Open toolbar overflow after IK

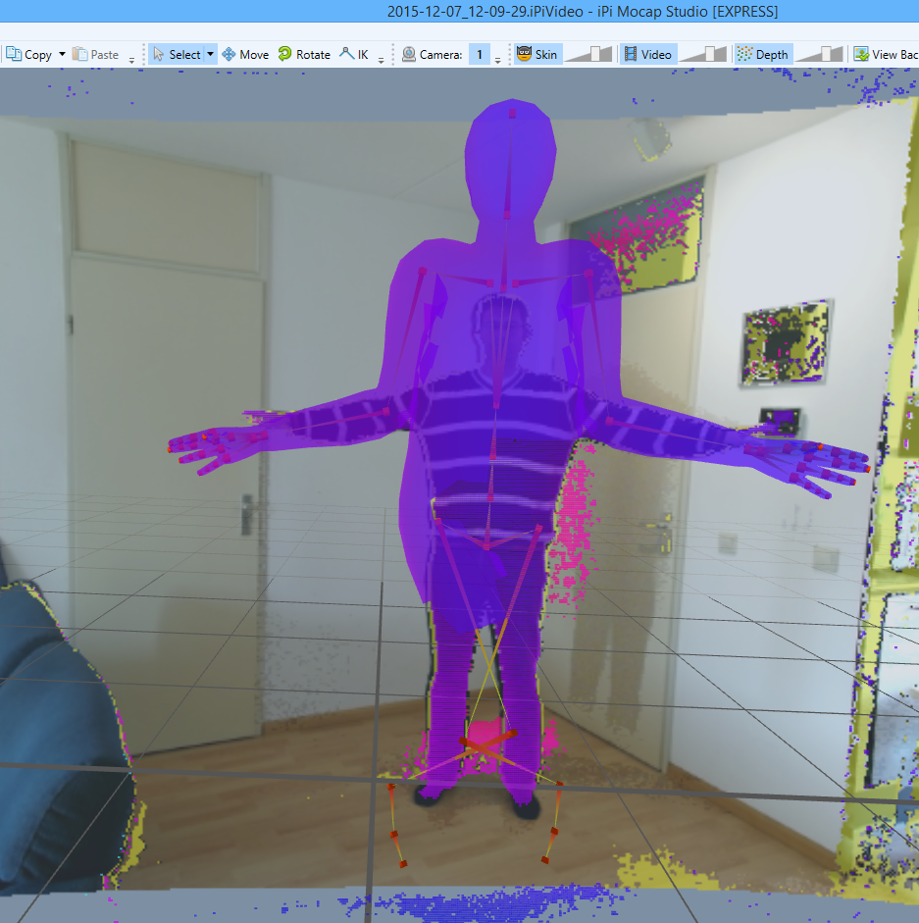(x=382, y=60)
